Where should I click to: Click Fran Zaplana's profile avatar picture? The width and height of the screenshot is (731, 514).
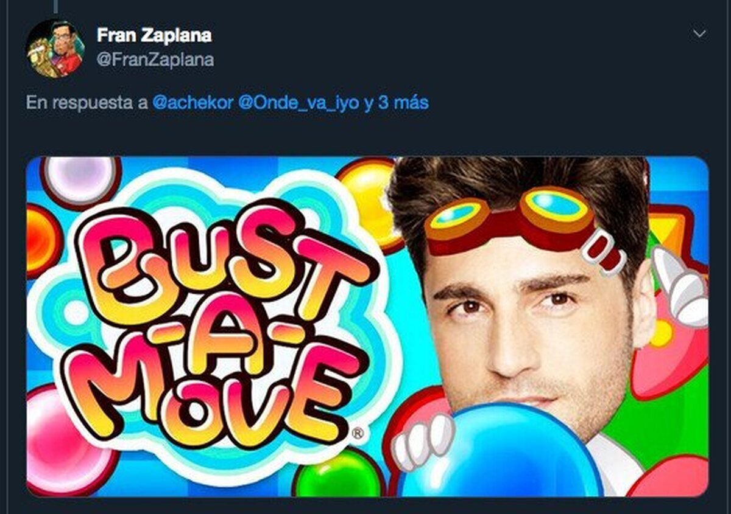coord(55,49)
